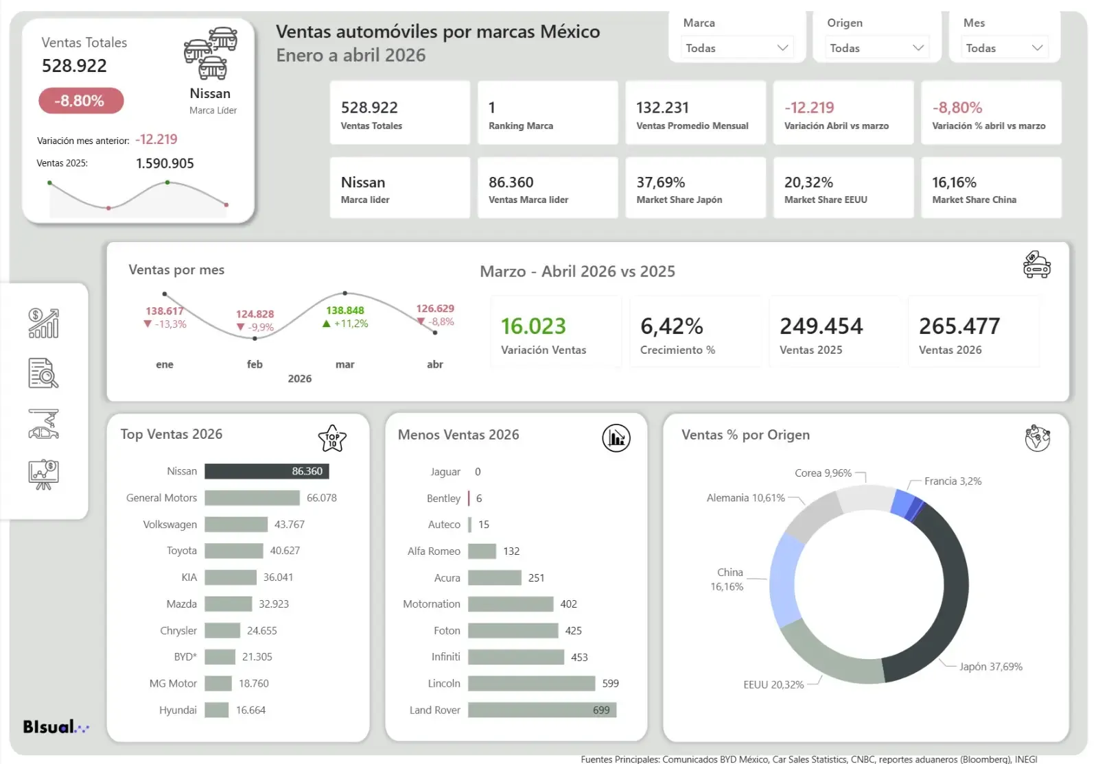1098x764 pixels.
Task: Click the Marca dropdown chevron arrow
Action: 782,47
